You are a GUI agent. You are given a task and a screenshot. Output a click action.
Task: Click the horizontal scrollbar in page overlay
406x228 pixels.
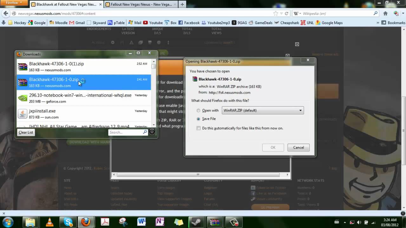coord(198,174)
